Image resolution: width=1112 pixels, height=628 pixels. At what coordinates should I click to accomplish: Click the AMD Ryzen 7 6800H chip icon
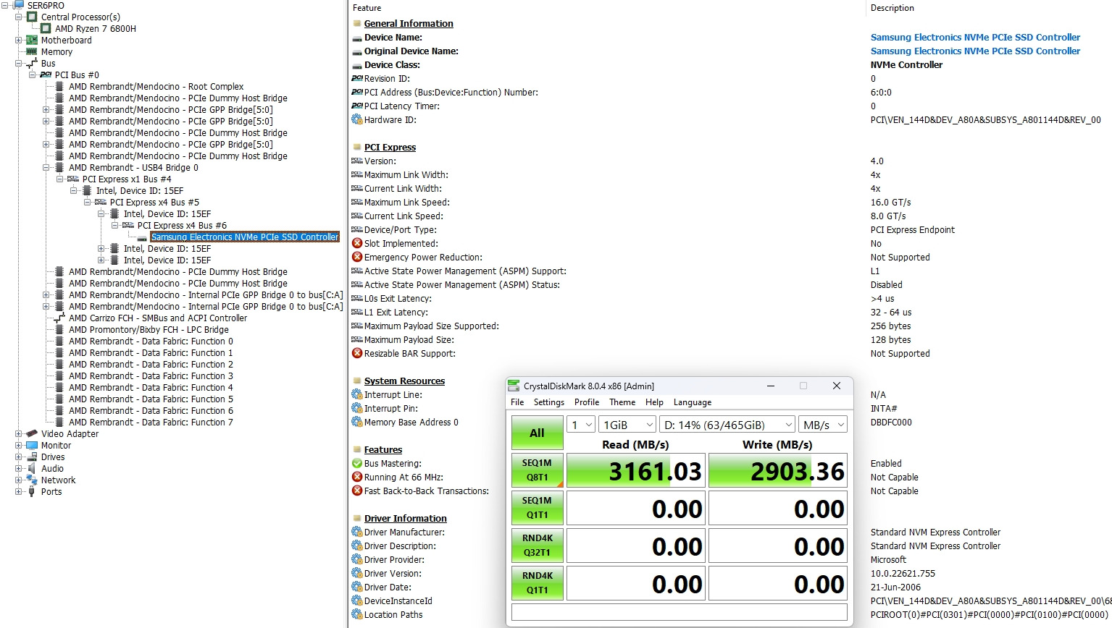click(x=46, y=28)
